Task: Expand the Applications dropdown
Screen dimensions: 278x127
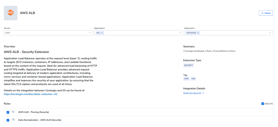Action: [x=180, y=33]
